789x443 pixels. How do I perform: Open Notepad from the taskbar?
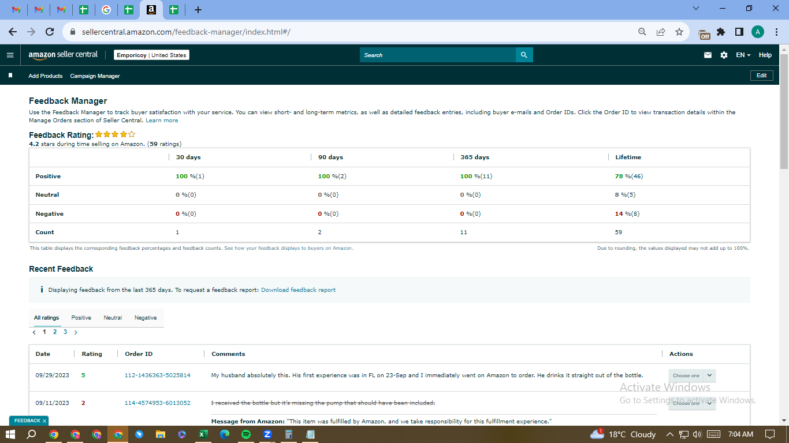tap(310, 434)
